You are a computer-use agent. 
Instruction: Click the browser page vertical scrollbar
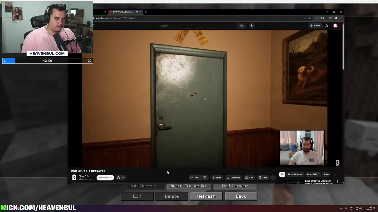click(343, 47)
